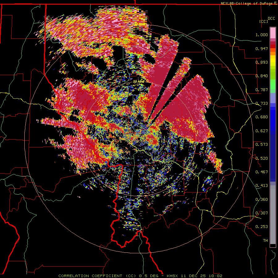This screenshot has width=278, height=278.
Task: Click the 0.947 scale label
Action: [x=262, y=48]
